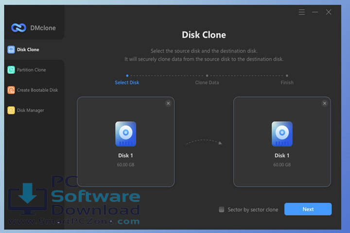350x233 pixels.
Task: Click the DMclone infinity logo icon
Action: coord(18,28)
